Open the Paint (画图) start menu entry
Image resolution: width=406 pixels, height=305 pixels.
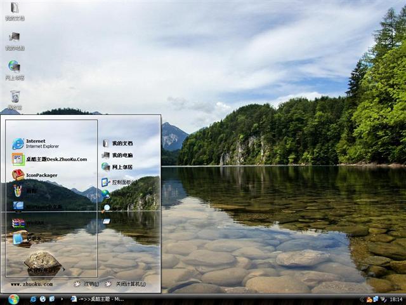click(x=25, y=191)
